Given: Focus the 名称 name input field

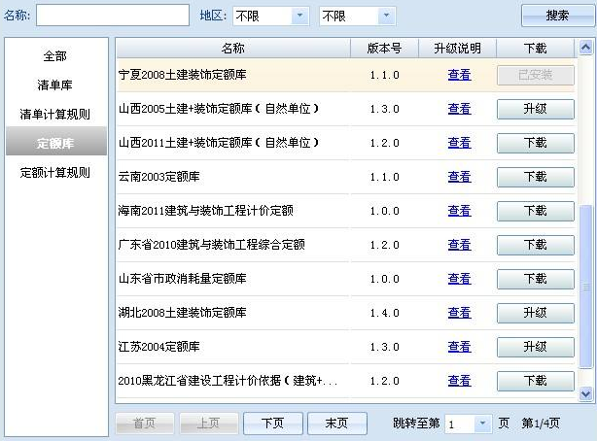Looking at the screenshot, I should tap(113, 16).
